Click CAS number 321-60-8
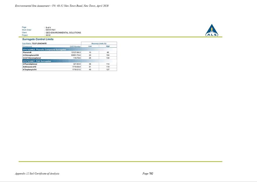 [x=77, y=64]
